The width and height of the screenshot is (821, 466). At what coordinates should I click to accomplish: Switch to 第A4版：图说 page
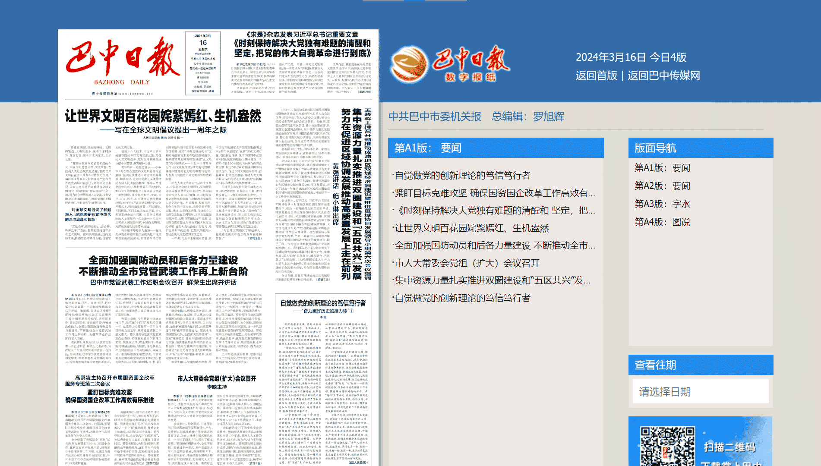coord(662,222)
